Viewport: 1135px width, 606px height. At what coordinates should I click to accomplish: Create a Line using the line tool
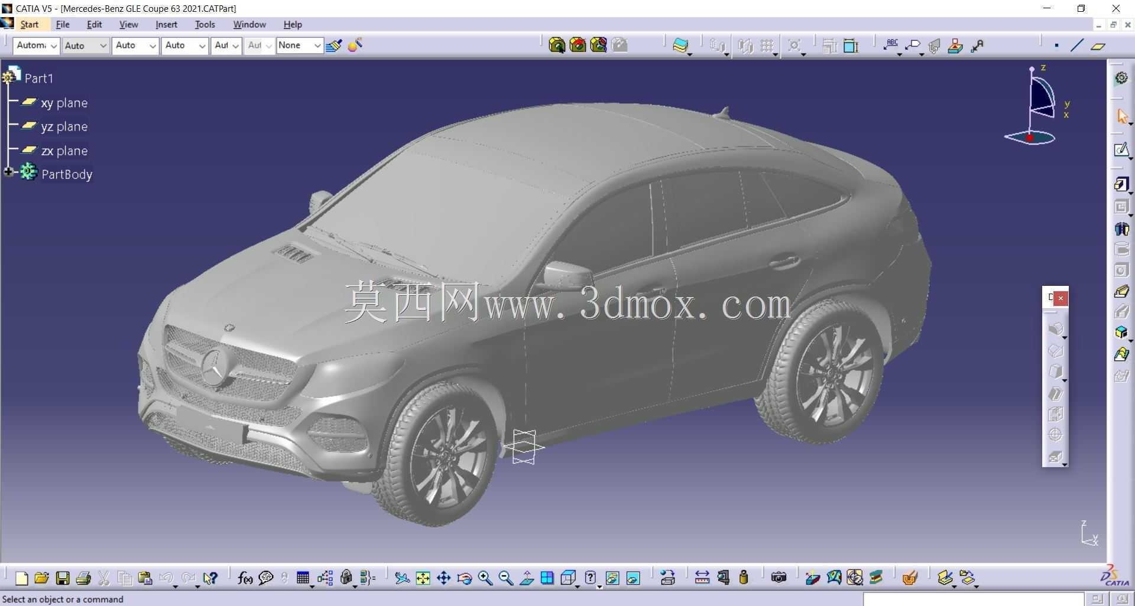pos(1077,45)
